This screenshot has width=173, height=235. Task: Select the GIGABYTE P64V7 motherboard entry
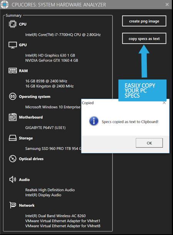click(x=45, y=128)
